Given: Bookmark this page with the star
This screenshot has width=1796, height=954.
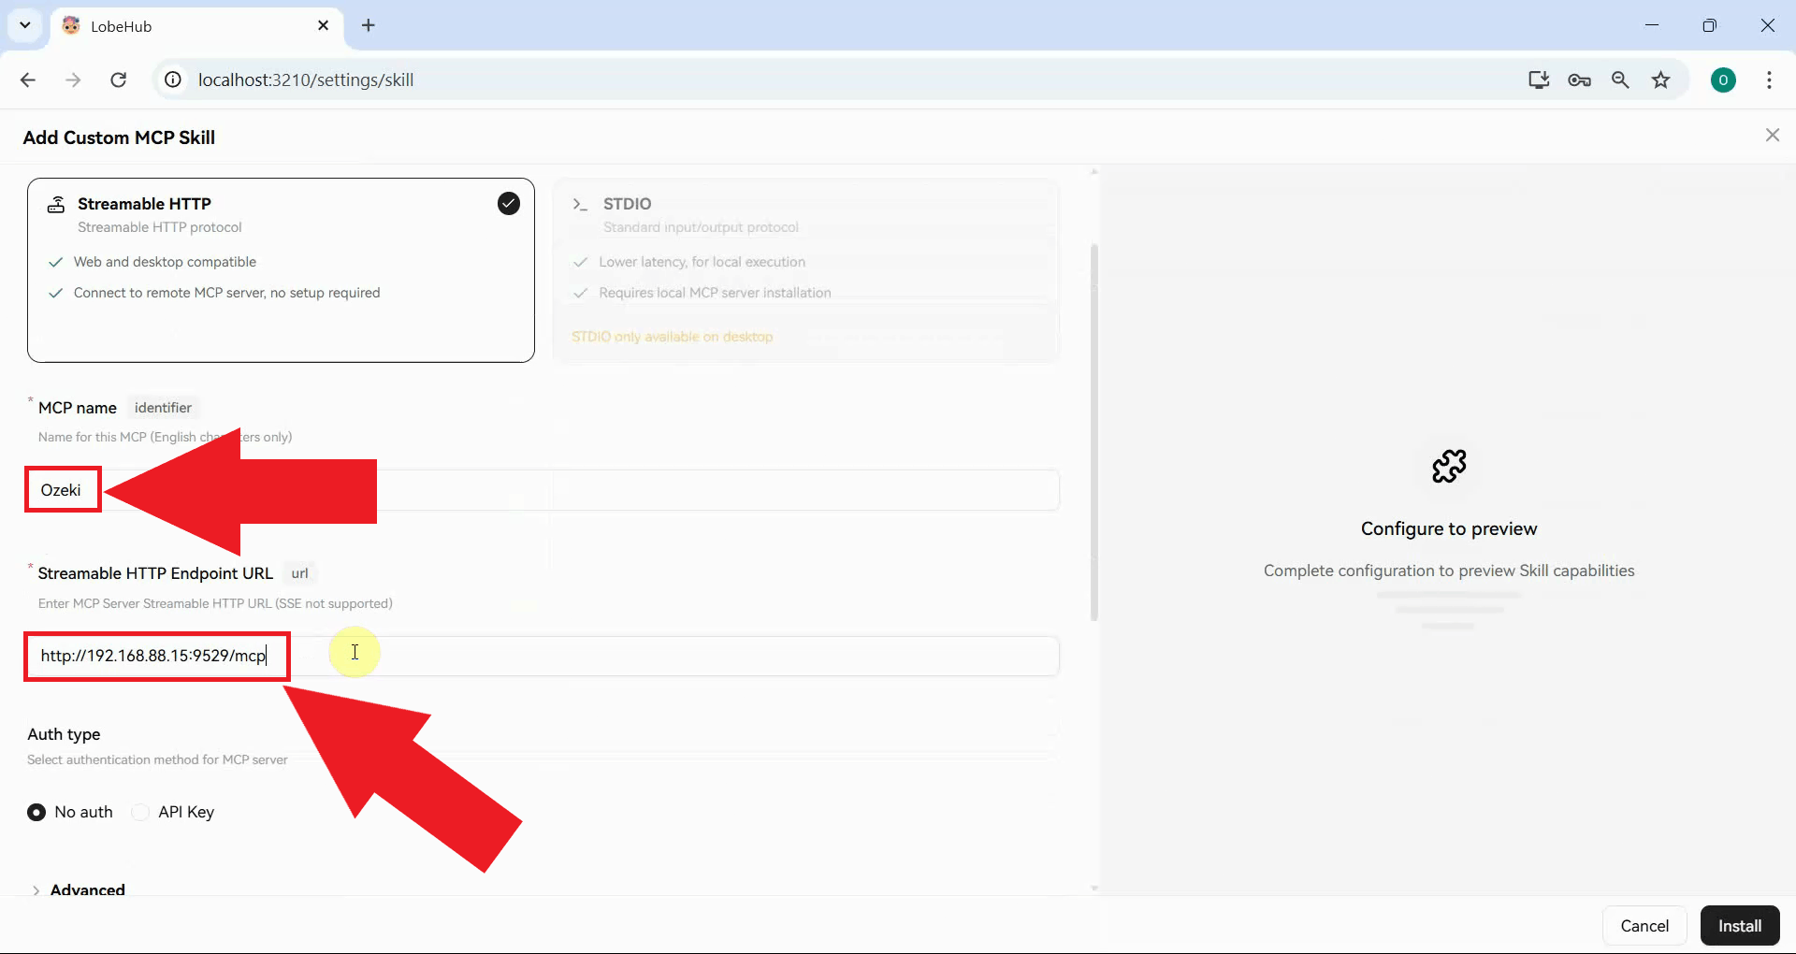Looking at the screenshot, I should (1661, 80).
